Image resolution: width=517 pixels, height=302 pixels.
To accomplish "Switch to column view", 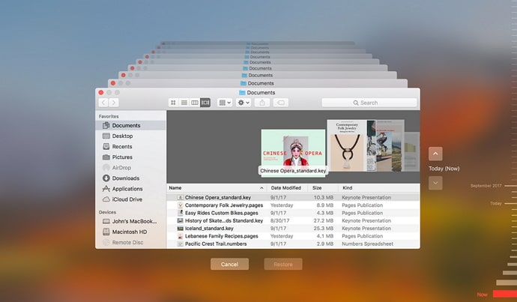I will (195, 103).
